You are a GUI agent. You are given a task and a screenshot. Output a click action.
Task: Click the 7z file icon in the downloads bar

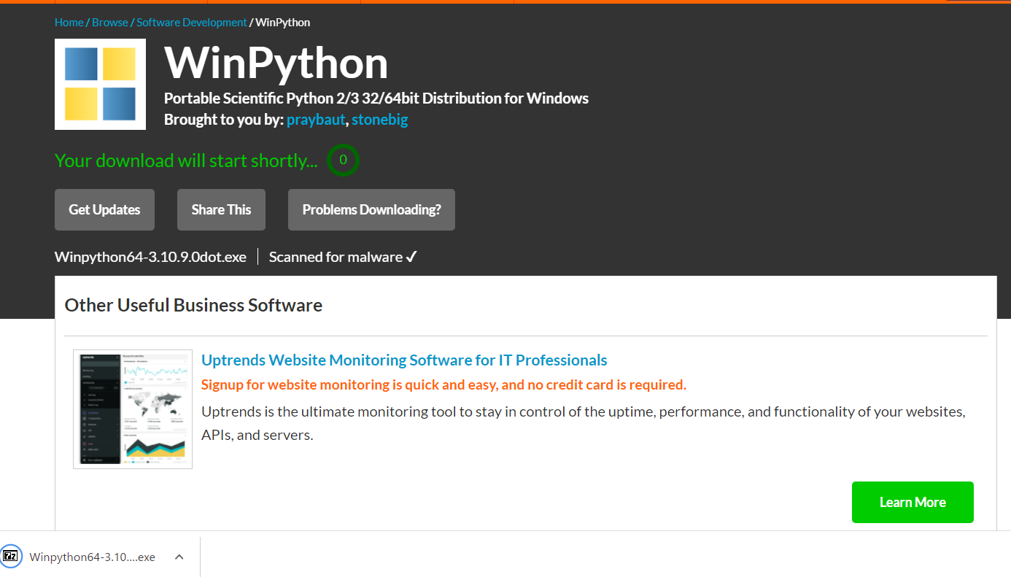tap(10, 557)
